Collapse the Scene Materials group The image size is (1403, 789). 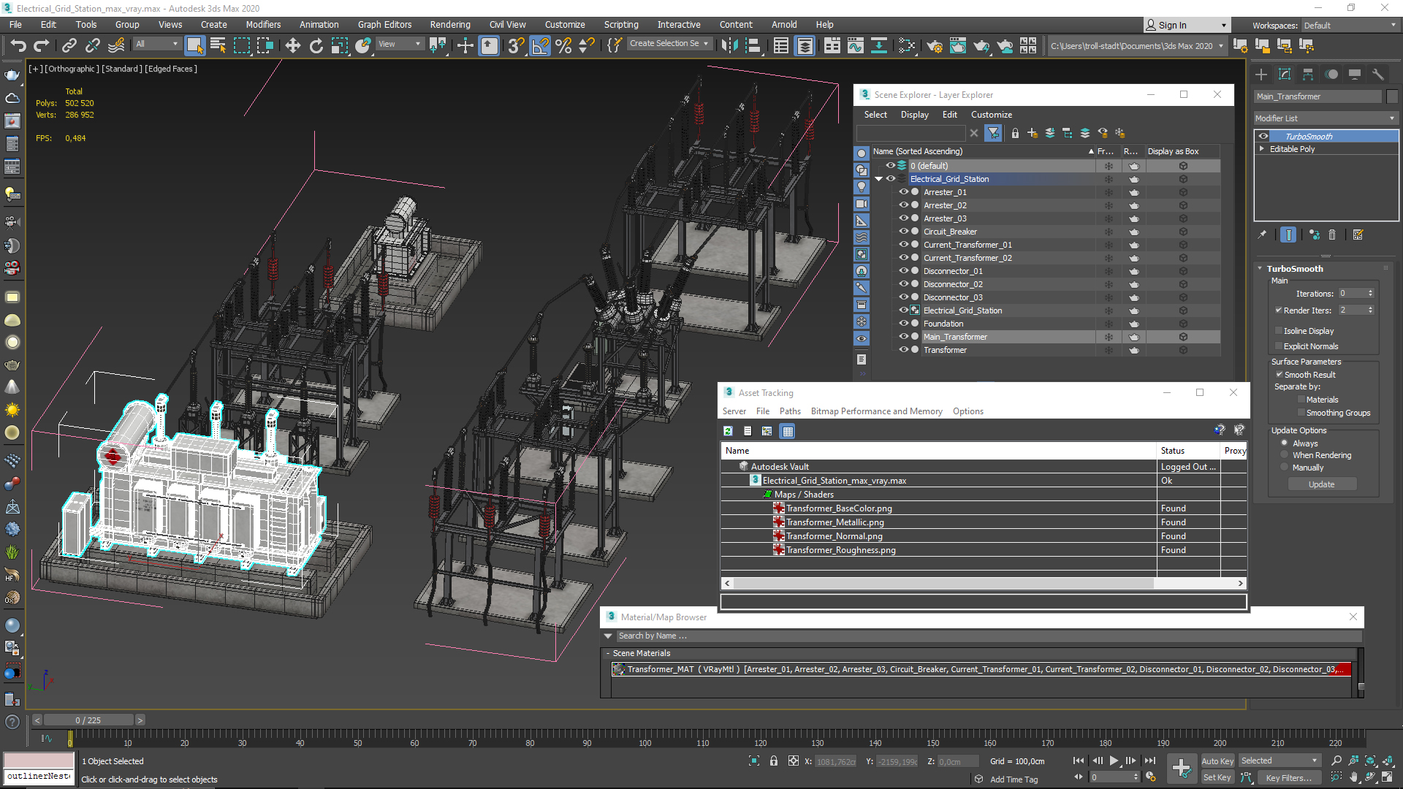(x=607, y=654)
